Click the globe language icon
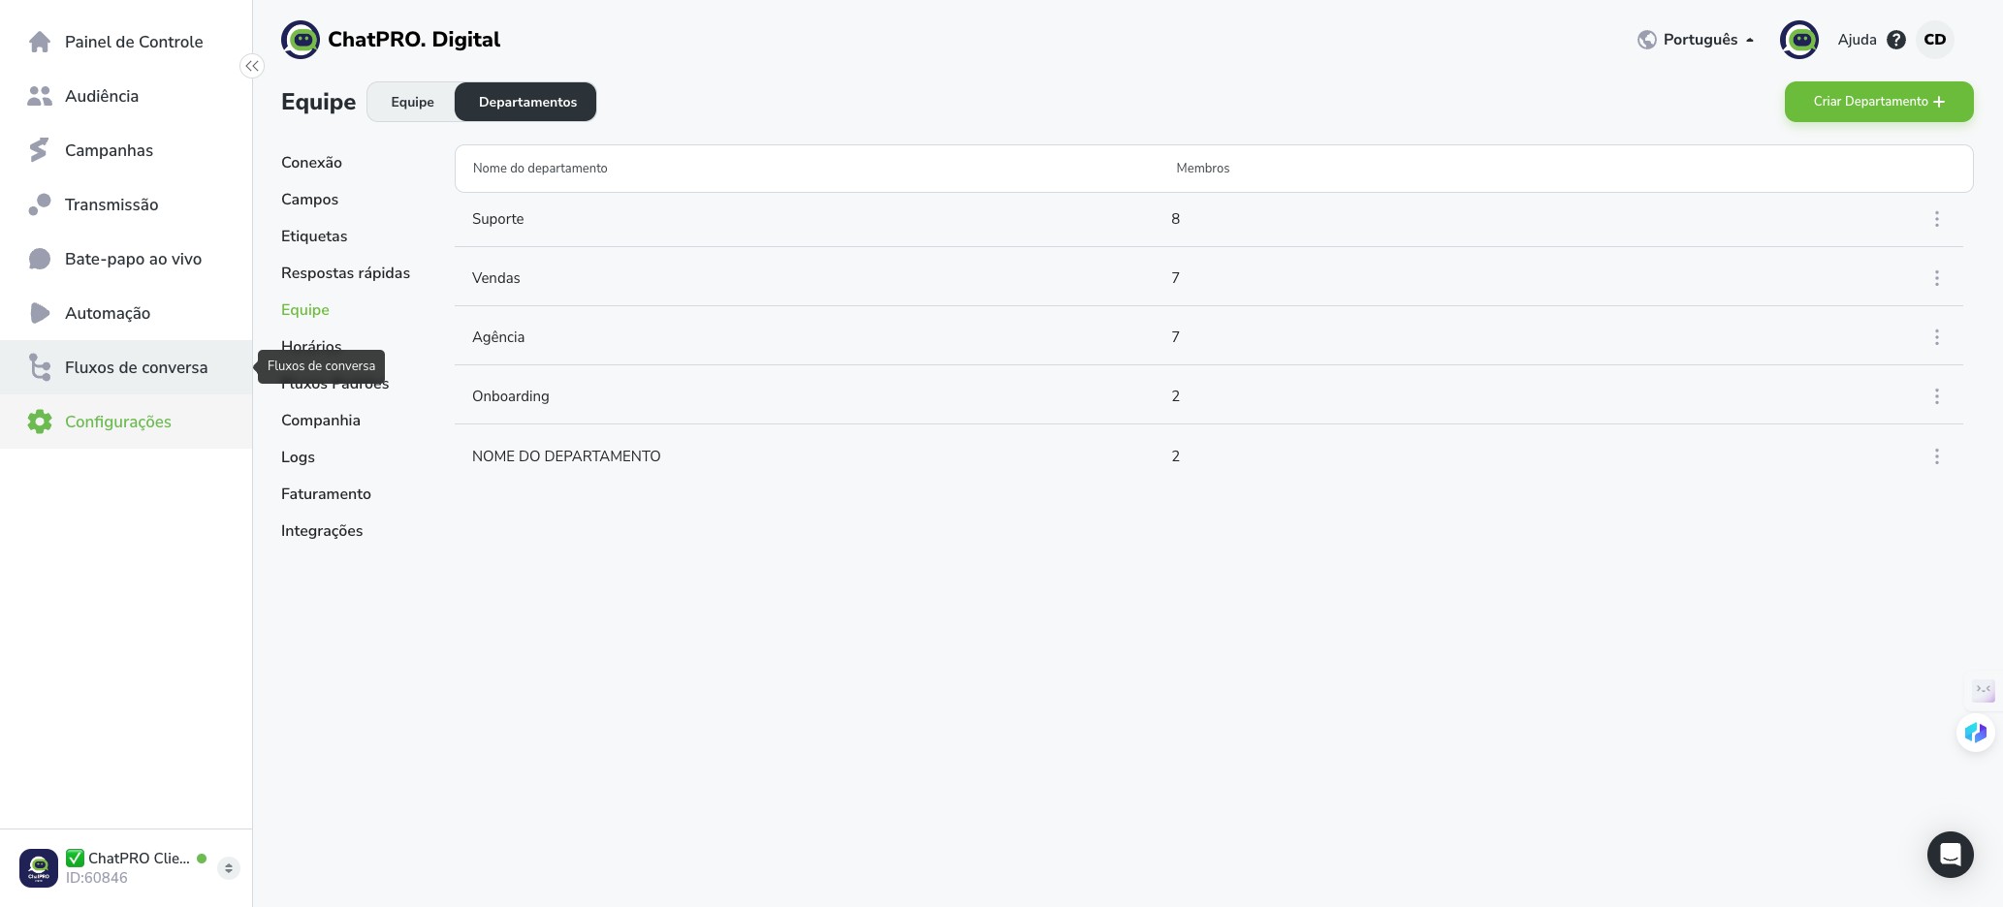 tap(1646, 40)
